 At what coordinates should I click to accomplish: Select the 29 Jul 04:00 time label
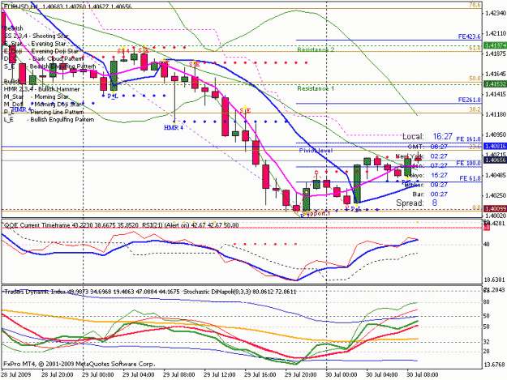click(x=139, y=374)
